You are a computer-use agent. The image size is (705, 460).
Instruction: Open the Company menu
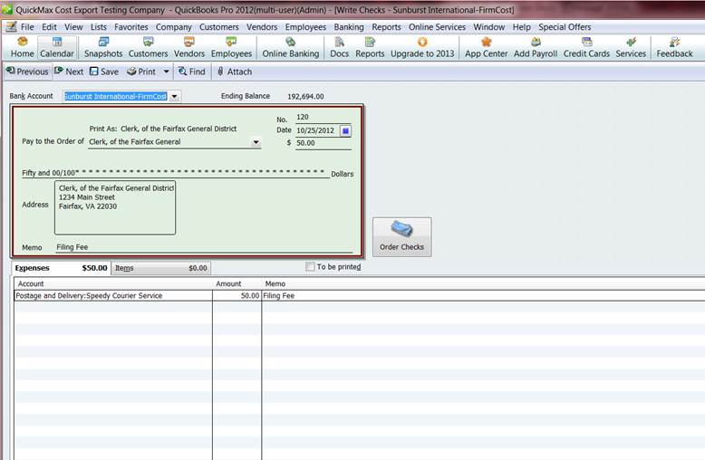pos(174,27)
